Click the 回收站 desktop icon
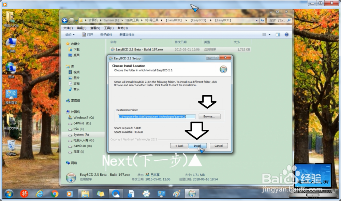The height and width of the screenshot is (201, 341). [11, 148]
